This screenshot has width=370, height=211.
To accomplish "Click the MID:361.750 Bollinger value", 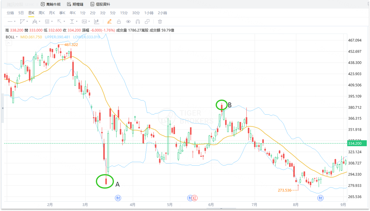I will 31,37.
